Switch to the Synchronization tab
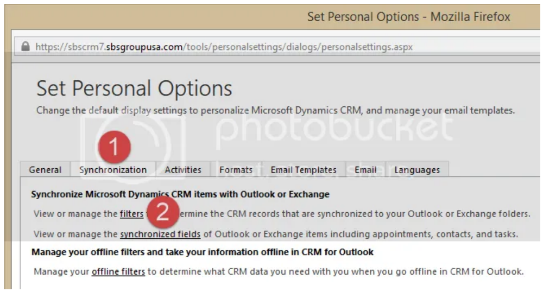The width and height of the screenshot is (543, 292). [x=113, y=169]
